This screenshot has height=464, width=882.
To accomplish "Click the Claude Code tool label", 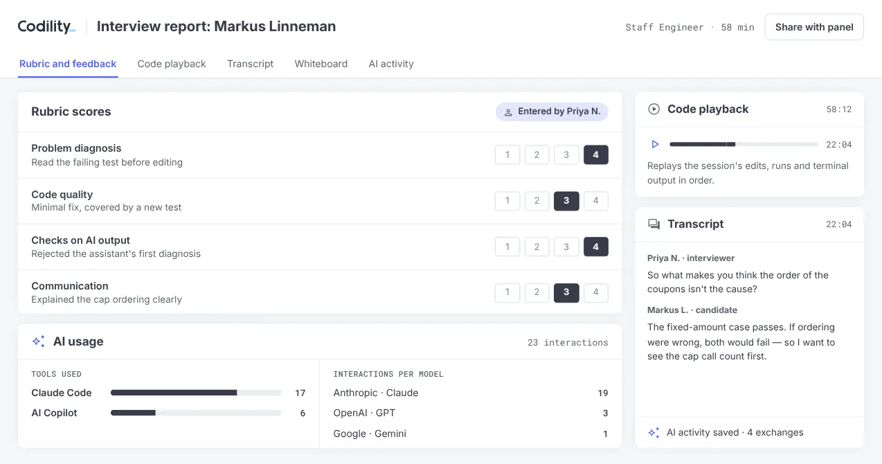I will 62,393.
